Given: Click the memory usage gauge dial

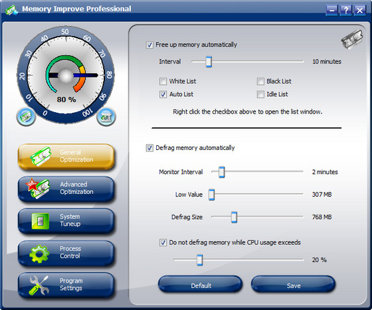Looking at the screenshot, I should click(66, 75).
